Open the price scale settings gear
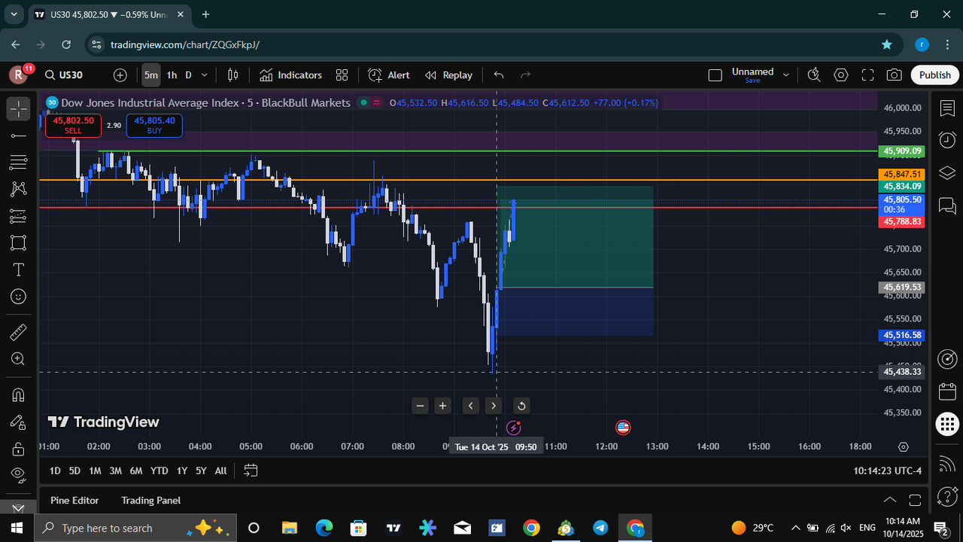963x542 pixels. (x=904, y=446)
